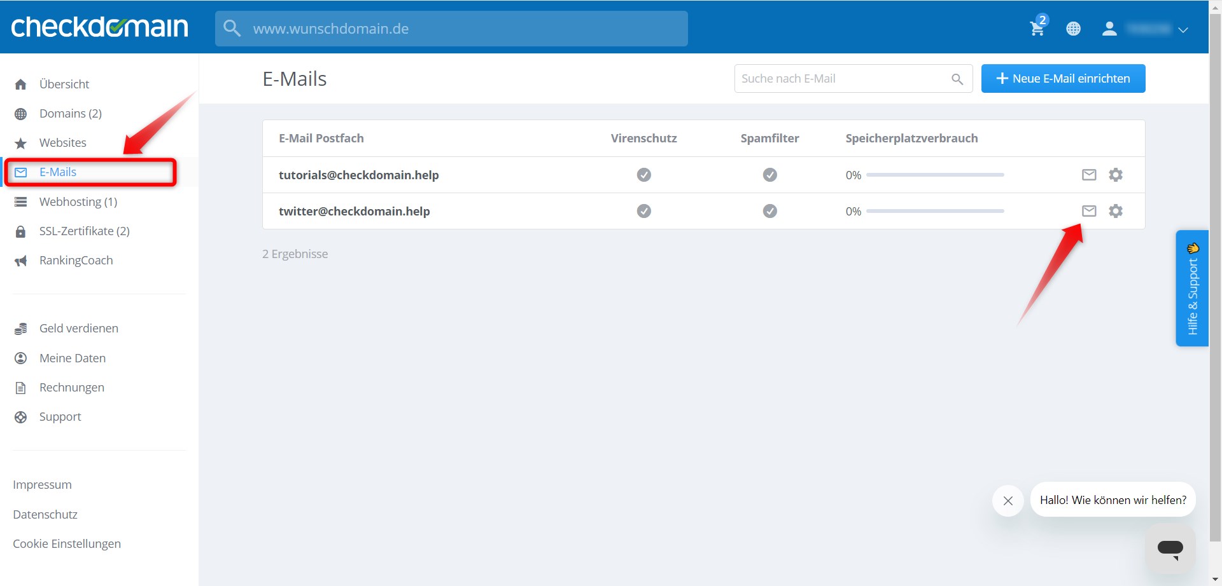Click the E-Mail Postfach column header
Viewport: 1222px width, 586px height.
pyautogui.click(x=321, y=138)
